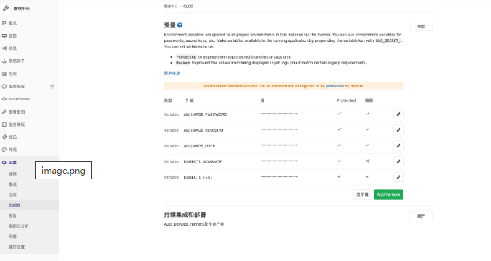Viewport: 491px width, 261px height.
Task: Select the 集成 settings submenu item
Action: (x=12, y=184)
